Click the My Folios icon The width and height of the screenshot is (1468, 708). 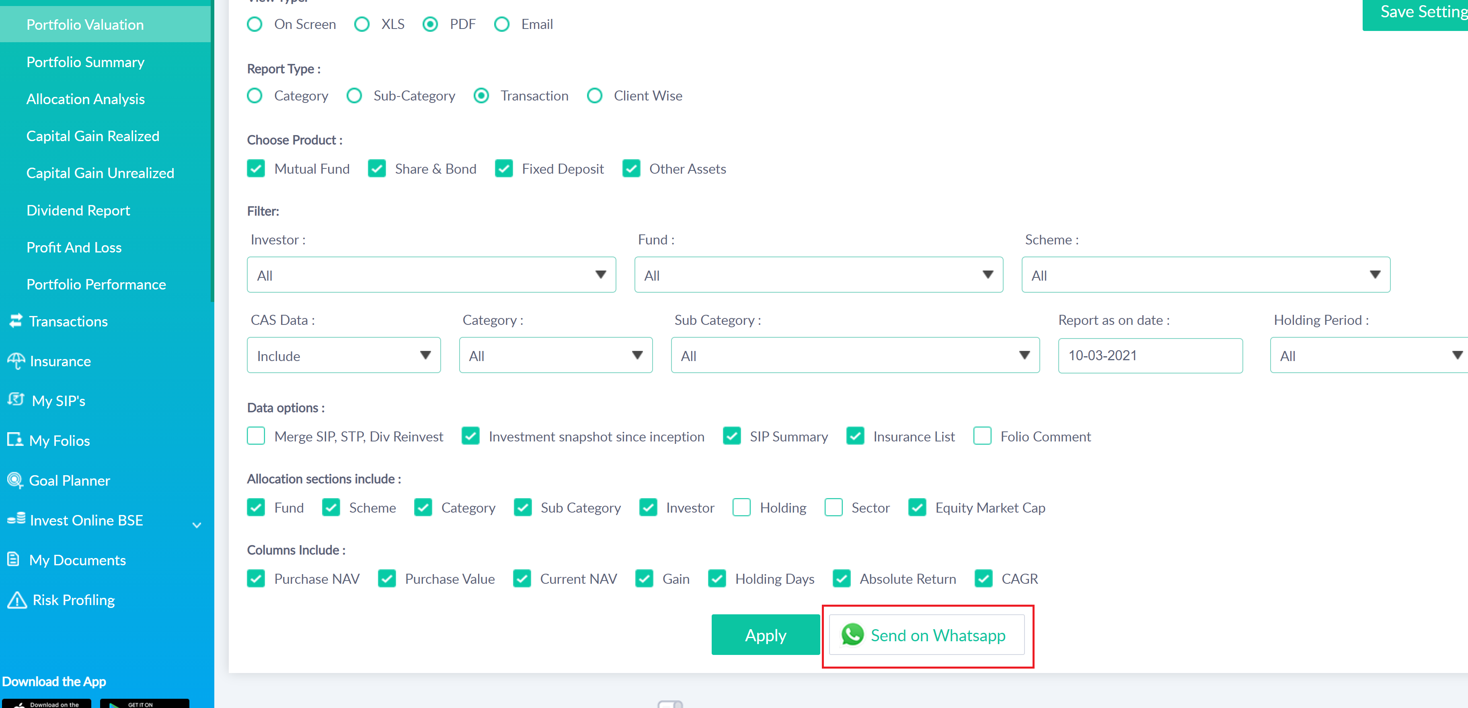coord(15,439)
